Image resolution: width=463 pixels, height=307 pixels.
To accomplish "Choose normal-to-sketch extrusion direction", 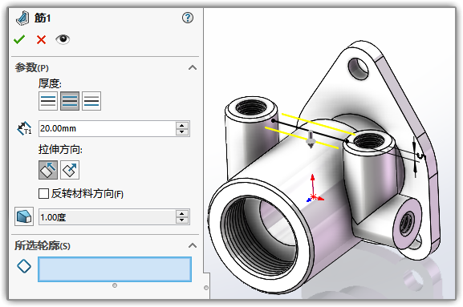I will (x=70, y=170).
